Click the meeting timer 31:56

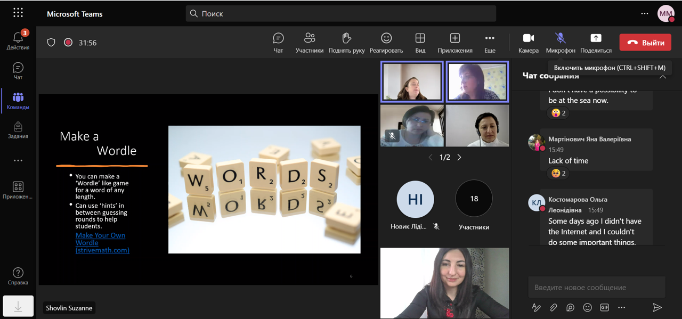[87, 43]
